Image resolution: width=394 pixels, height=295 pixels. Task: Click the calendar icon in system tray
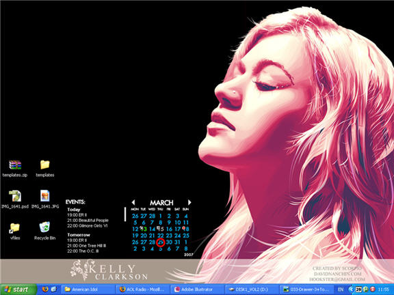tap(358, 290)
